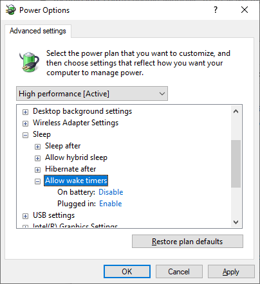260x284 pixels.
Task: Select the Advanced settings tab
Action: pyautogui.click(x=38, y=31)
